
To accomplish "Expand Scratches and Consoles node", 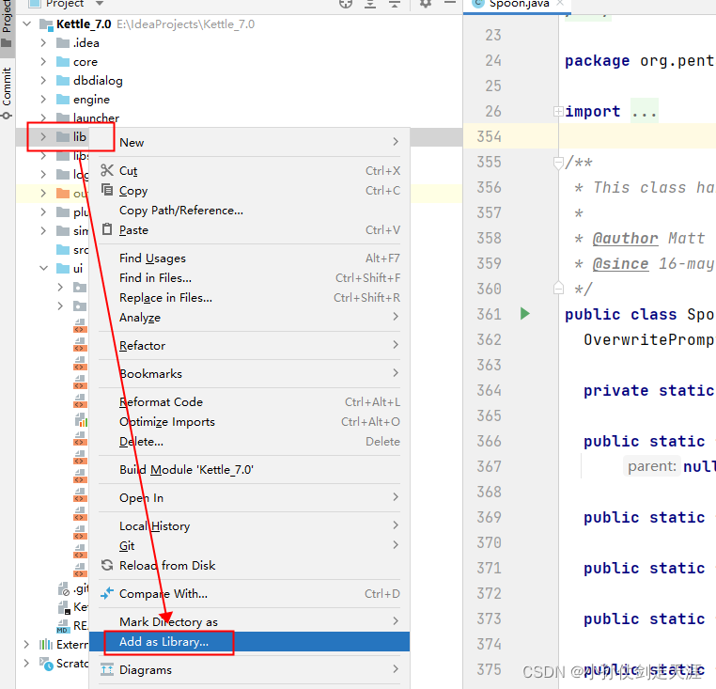I will click(26, 663).
